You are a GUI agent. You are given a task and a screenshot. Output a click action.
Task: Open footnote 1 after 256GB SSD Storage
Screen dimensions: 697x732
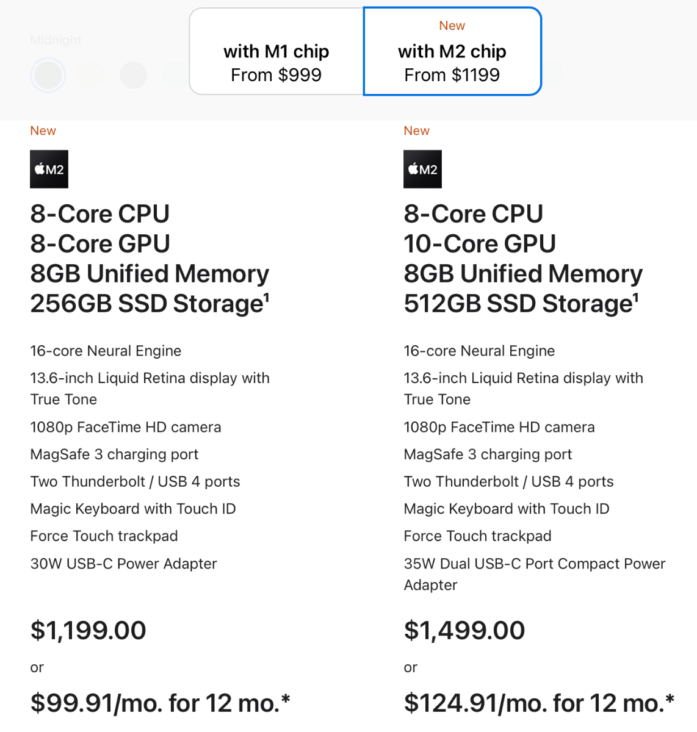click(266, 298)
